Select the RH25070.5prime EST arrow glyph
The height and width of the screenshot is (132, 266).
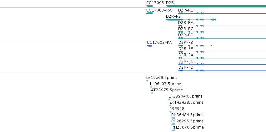173,130
